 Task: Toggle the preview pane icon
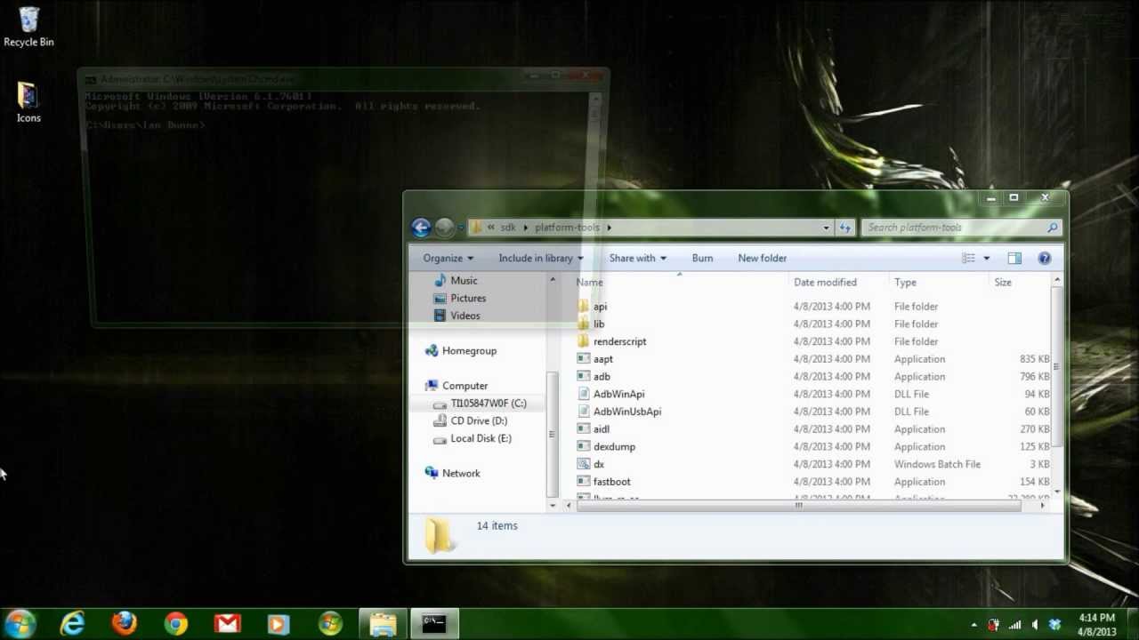tap(1014, 258)
